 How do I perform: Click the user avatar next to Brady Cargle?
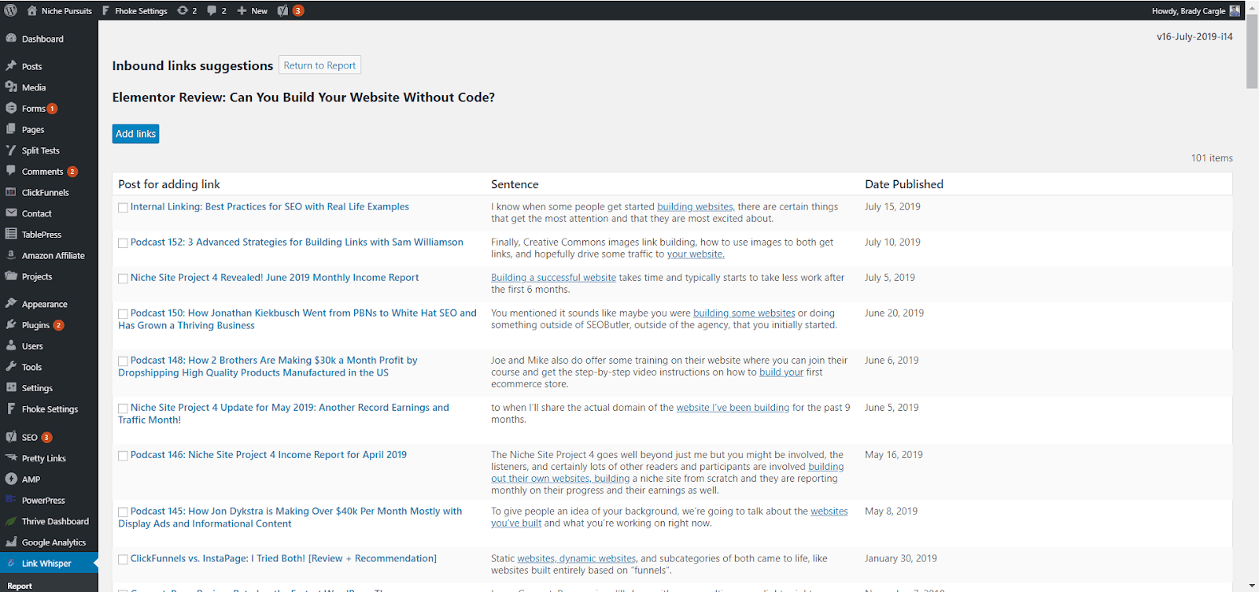pos(1235,10)
